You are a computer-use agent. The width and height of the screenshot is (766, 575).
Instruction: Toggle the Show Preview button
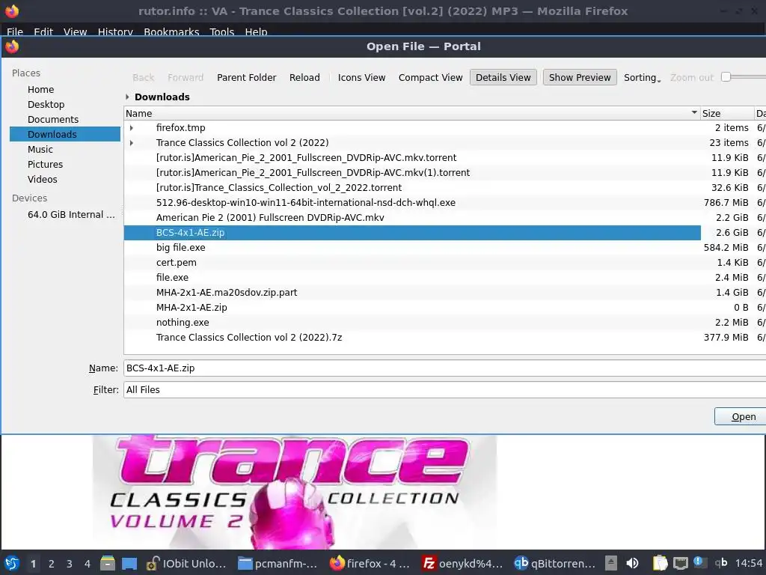(580, 77)
